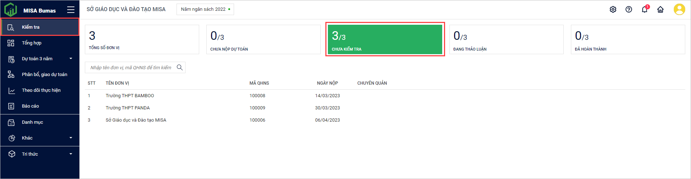The image size is (691, 179).
Task: Click the unit search input field
Action: pyautogui.click(x=131, y=67)
